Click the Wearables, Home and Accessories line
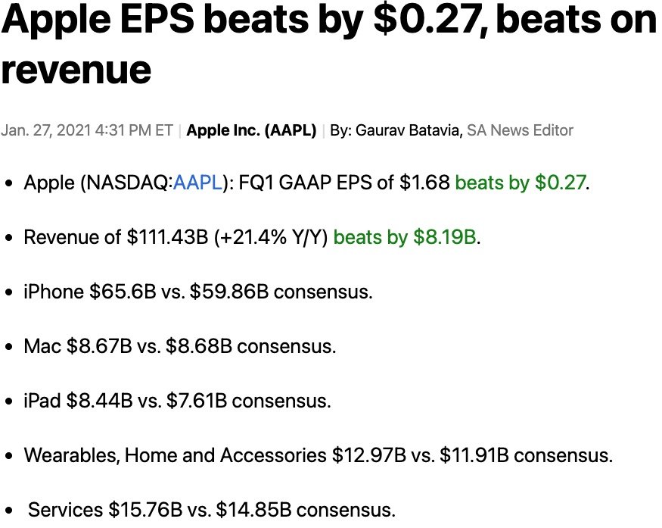 point(318,455)
